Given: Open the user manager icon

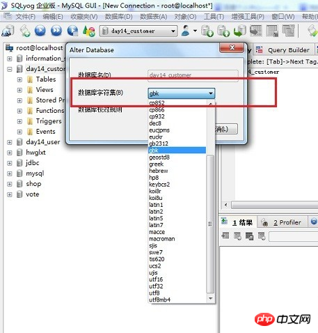Looking at the screenshot, I should (x=186, y=31).
